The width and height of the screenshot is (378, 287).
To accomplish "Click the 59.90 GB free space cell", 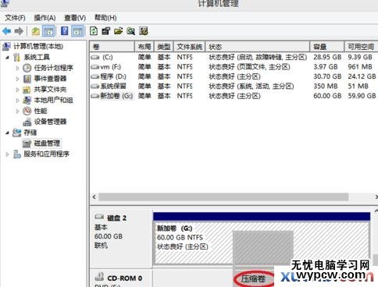I will (362, 96).
